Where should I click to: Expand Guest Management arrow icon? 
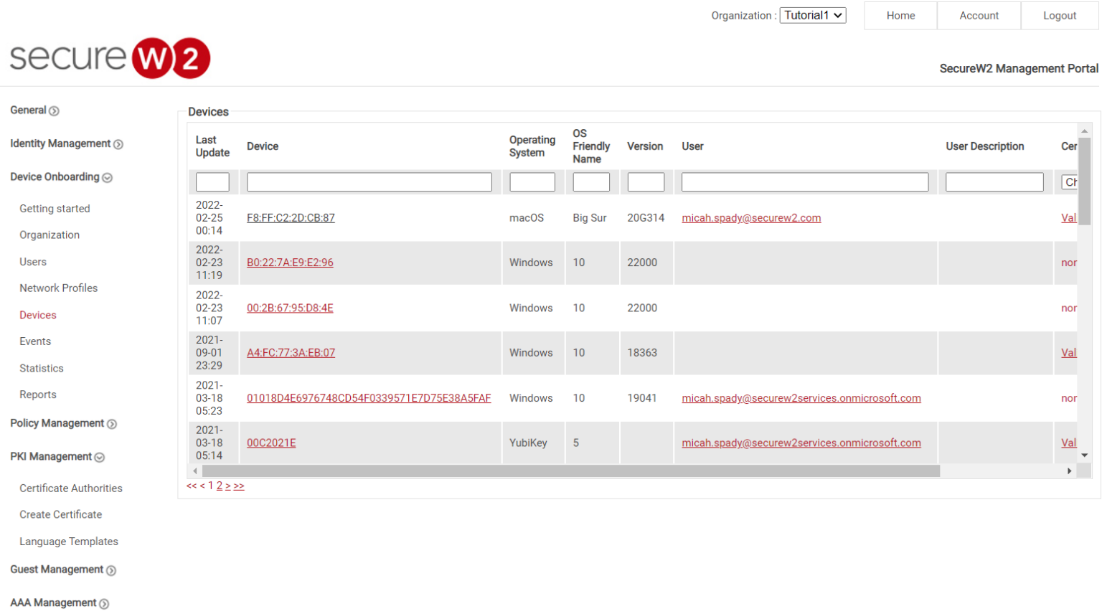(111, 570)
